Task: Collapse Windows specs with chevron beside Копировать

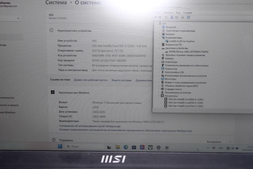Action: coord(229,142)
